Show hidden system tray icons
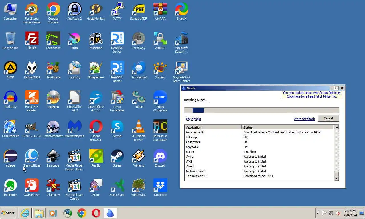The image size is (365, 219). 318,213
